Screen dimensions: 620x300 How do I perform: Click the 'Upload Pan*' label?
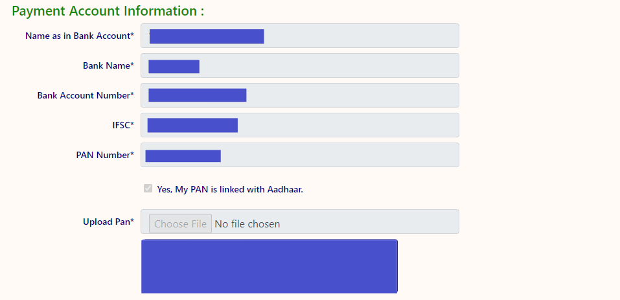[x=108, y=222]
